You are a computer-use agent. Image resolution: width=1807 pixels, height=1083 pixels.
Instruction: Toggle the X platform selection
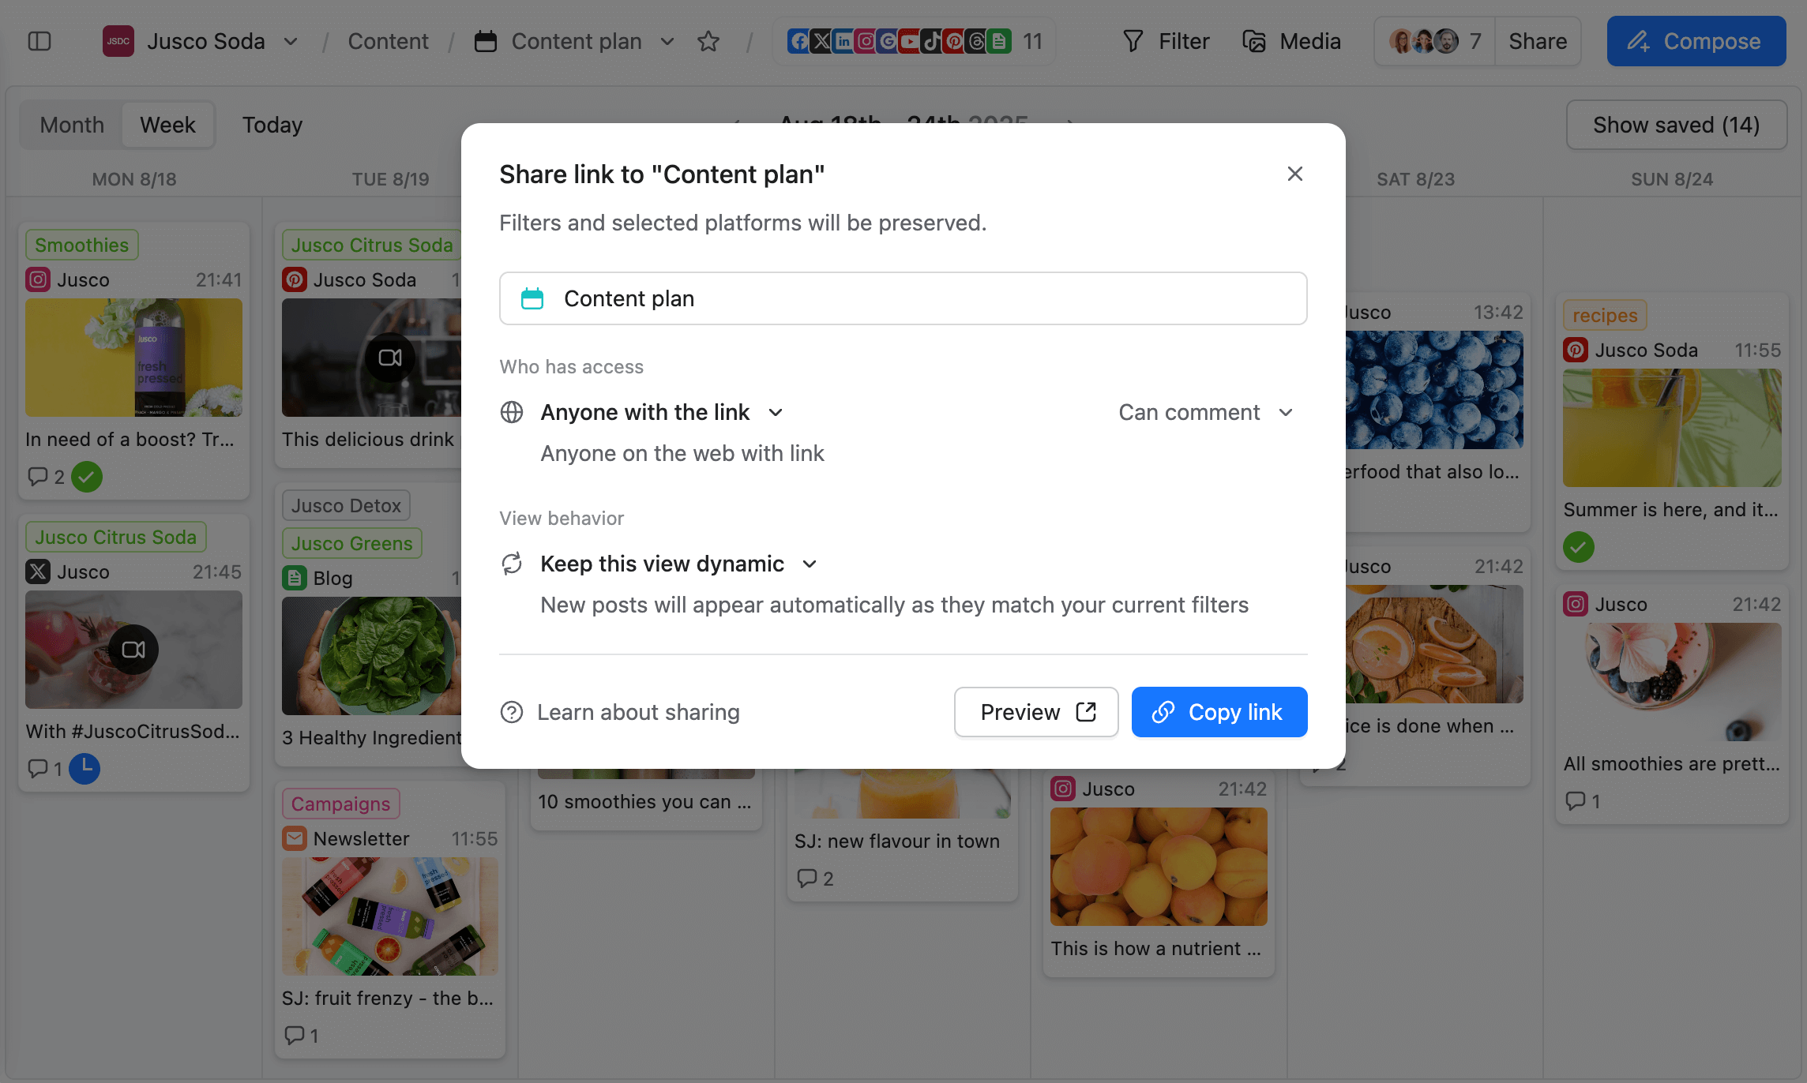[x=821, y=41]
